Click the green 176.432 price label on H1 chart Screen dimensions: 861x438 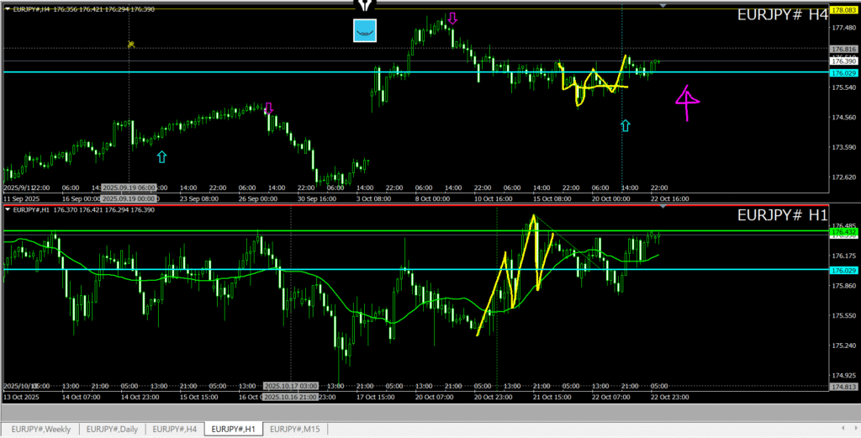tap(842, 231)
